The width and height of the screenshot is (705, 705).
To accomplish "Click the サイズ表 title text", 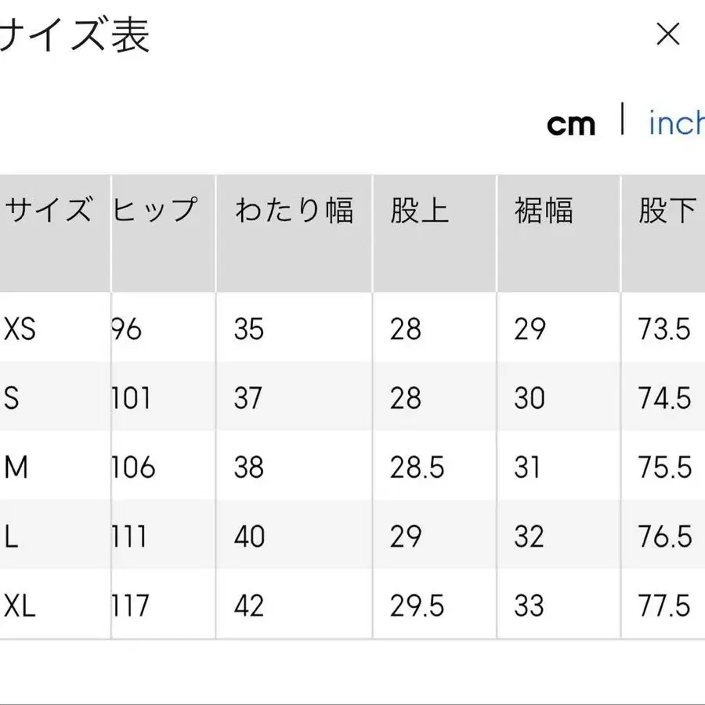I will coord(74,34).
